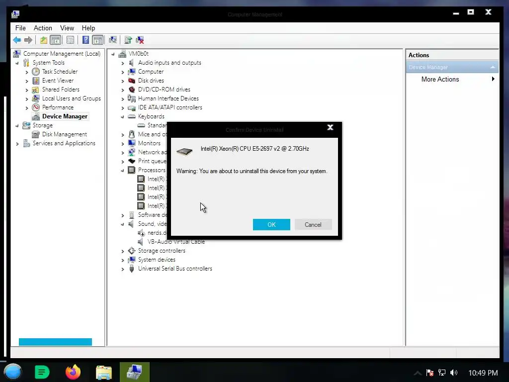
Task: Select the Processors category chip icon
Action: tap(131, 170)
